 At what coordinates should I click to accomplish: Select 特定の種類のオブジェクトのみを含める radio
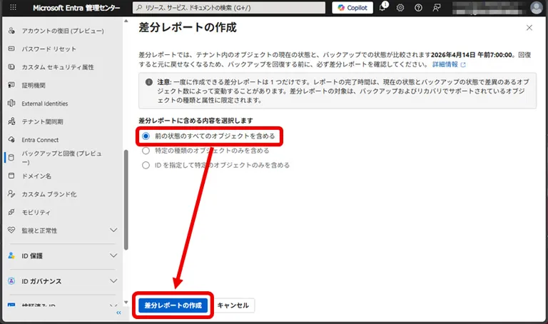pyautogui.click(x=146, y=151)
